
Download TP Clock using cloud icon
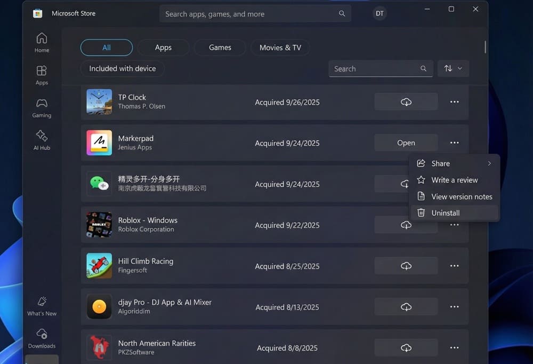point(406,102)
